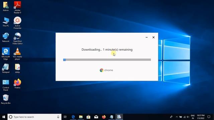
Task: Click the search microphone icon
Action: (x=58, y=117)
